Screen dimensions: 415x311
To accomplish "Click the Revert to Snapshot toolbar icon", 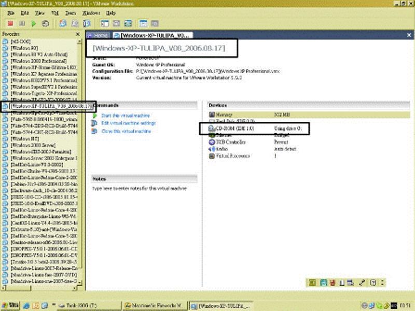I will pos(75,23).
